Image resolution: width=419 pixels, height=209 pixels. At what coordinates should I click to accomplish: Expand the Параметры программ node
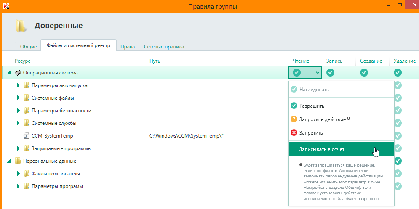18,186
